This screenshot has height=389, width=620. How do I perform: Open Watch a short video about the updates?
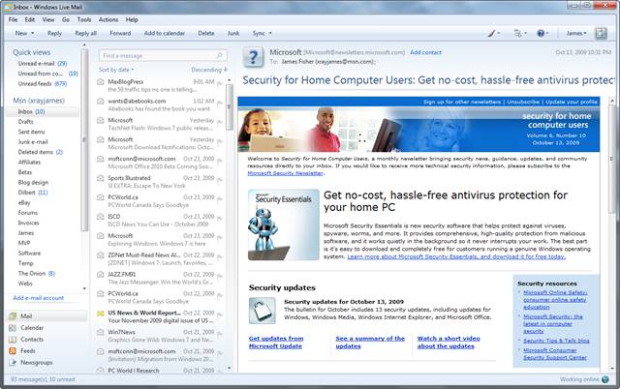pyautogui.click(x=449, y=343)
